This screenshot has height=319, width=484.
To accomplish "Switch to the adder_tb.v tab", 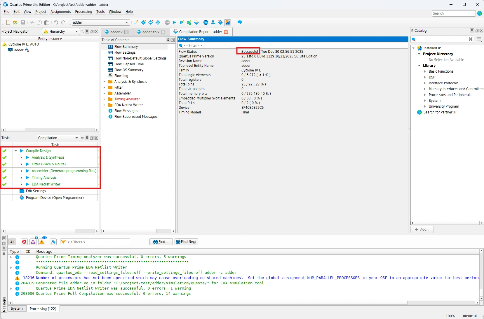I will [151, 32].
